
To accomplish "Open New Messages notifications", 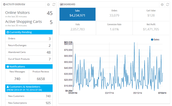I will pyautogui.click(x=17, y=76).
